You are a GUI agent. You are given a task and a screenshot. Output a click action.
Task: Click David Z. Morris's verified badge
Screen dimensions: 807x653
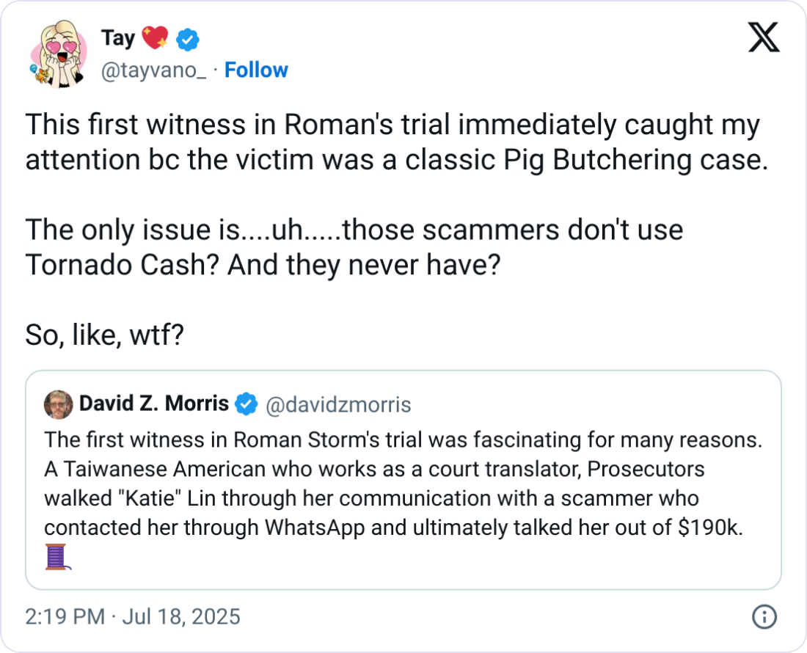[246, 404]
